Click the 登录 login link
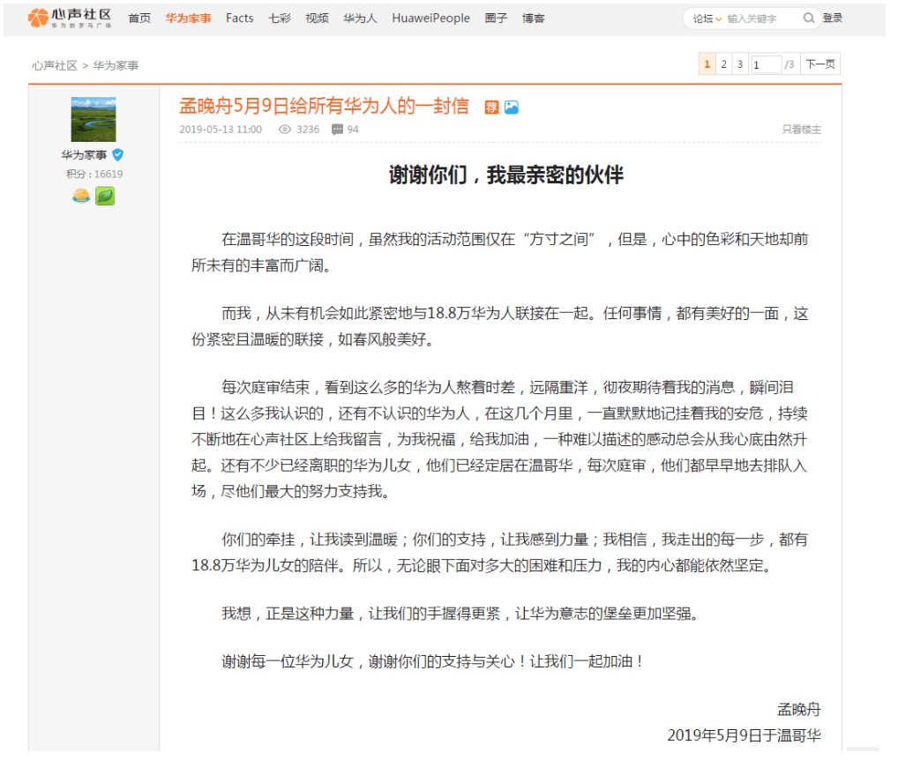 pos(832,18)
